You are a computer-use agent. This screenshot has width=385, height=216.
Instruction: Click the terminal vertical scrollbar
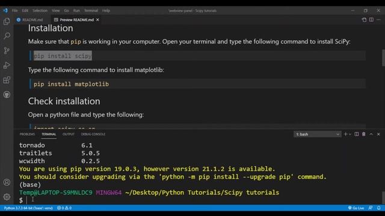pos(383,197)
